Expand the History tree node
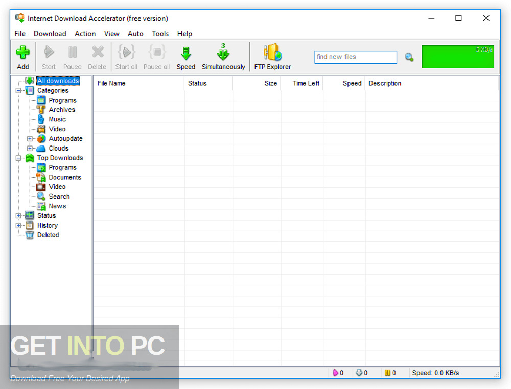 click(x=18, y=225)
